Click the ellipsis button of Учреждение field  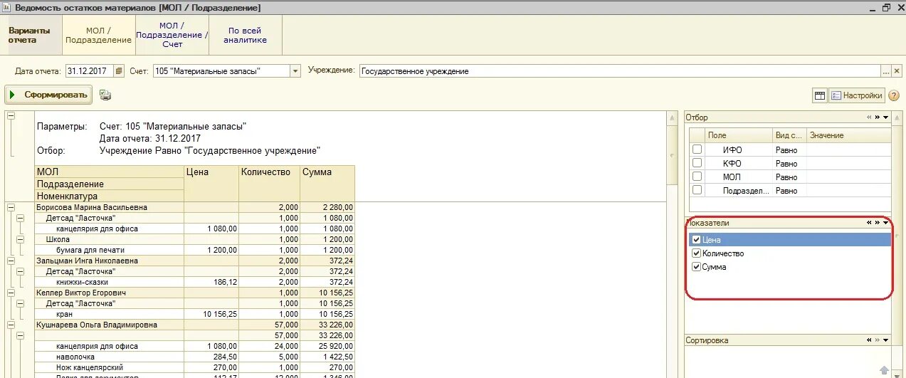point(886,71)
